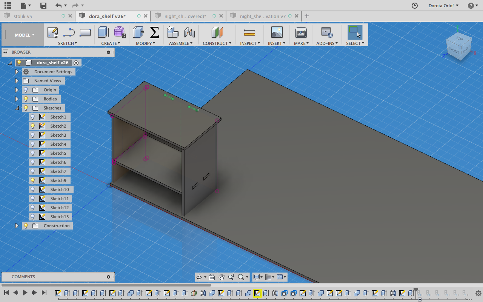The height and width of the screenshot is (302, 483).
Task: Open the ASSEMBLE menu
Action: click(181, 43)
